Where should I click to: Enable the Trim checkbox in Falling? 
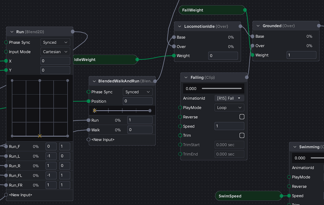point(242,135)
